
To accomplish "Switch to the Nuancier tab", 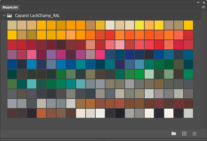I will (x=10, y=7).
